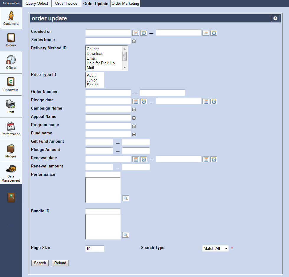Click the Delivery Method list up arrow
The height and width of the screenshot is (277, 289).
pos(125,49)
